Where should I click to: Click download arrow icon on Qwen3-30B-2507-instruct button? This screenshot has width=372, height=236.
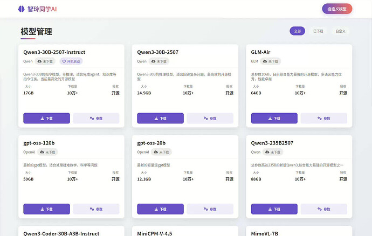pyautogui.click(x=42, y=118)
